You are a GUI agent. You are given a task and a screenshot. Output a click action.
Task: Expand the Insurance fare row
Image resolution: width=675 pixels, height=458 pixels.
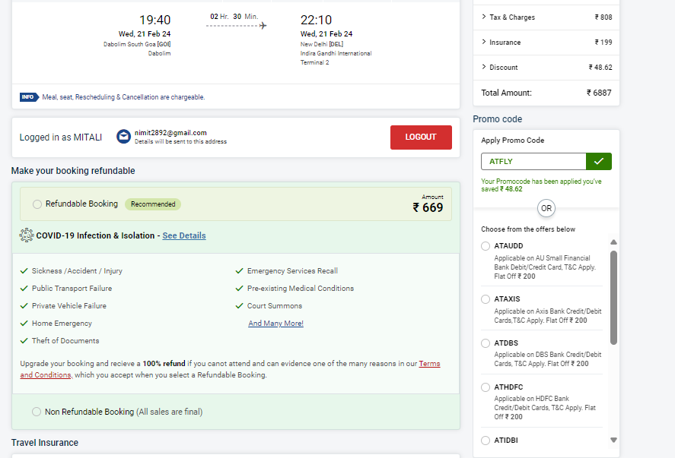pos(546,42)
